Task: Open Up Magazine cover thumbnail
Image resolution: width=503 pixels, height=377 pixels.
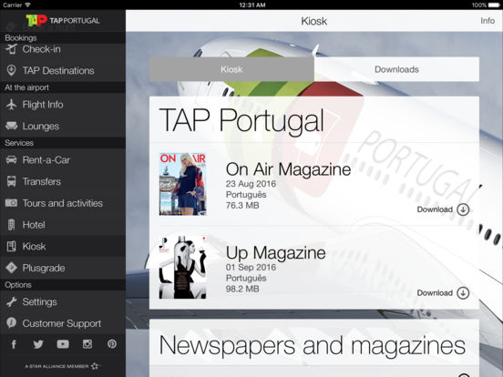Action: [183, 268]
